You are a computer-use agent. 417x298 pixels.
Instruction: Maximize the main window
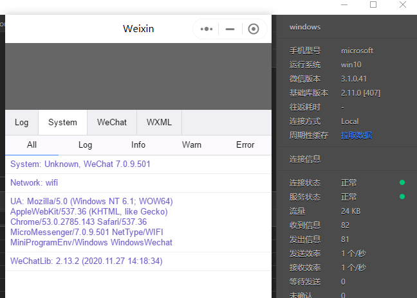point(373,4)
